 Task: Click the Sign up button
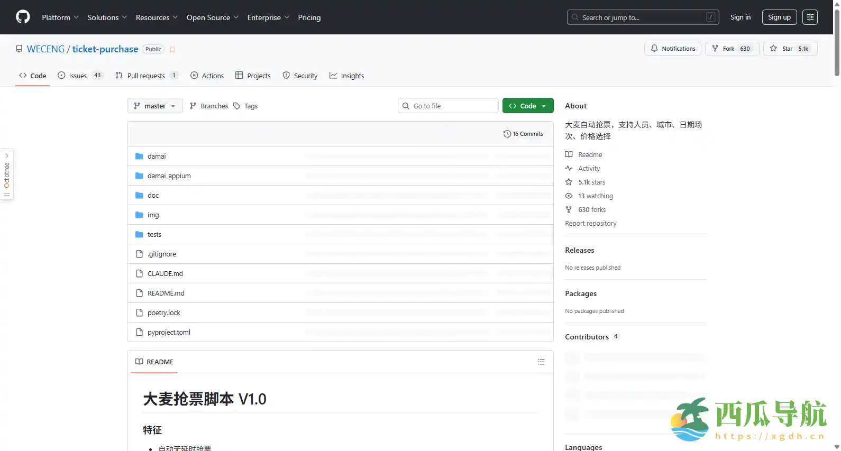[x=779, y=17]
